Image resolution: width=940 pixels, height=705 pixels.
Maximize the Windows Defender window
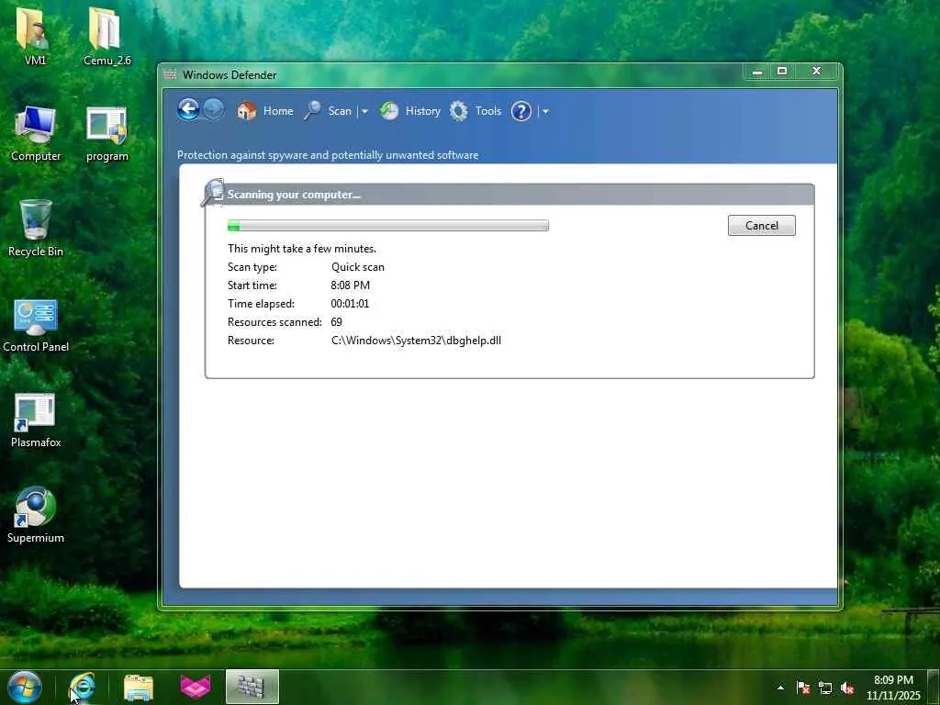782,72
